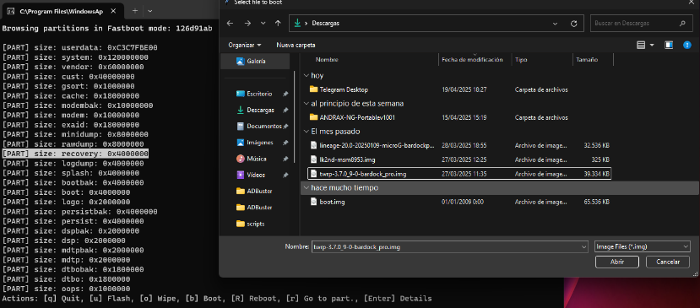700x308 pixels.
Task: Collapse El mes pasado group
Action: (x=306, y=132)
